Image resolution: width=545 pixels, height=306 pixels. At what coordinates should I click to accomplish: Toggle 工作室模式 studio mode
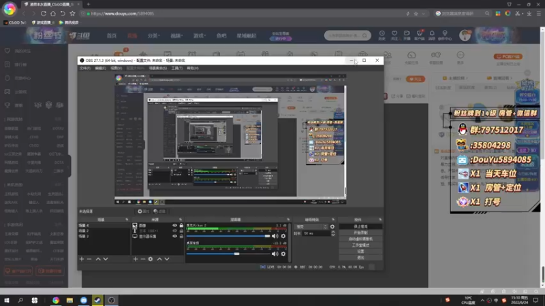pyautogui.click(x=360, y=245)
